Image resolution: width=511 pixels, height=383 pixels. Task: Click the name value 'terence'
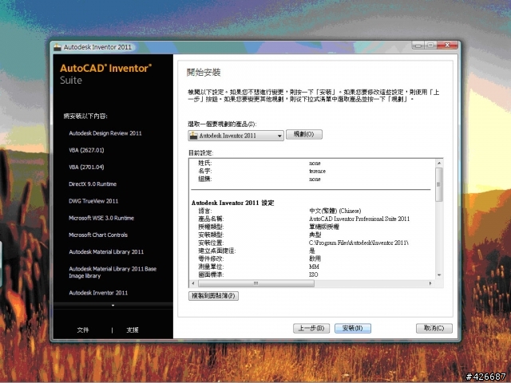tap(317, 171)
